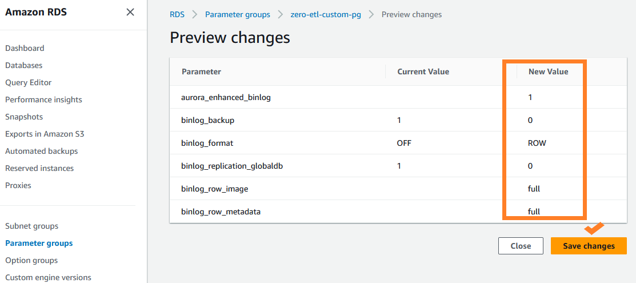Open Query Editor from sidebar
Viewport: 636px width, 283px height.
(29, 82)
